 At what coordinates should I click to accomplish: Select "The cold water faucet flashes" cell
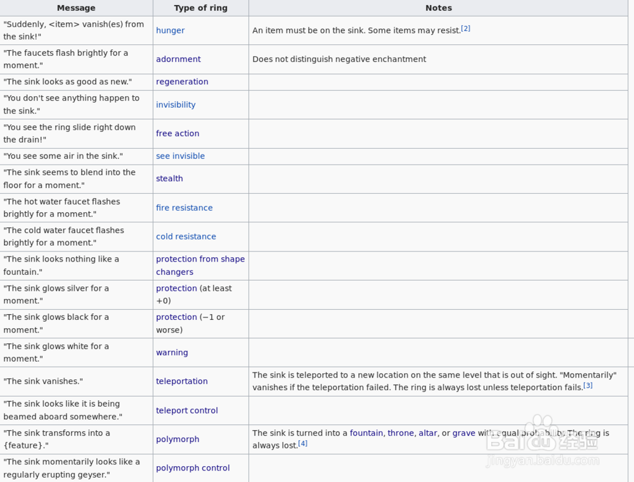(x=77, y=236)
